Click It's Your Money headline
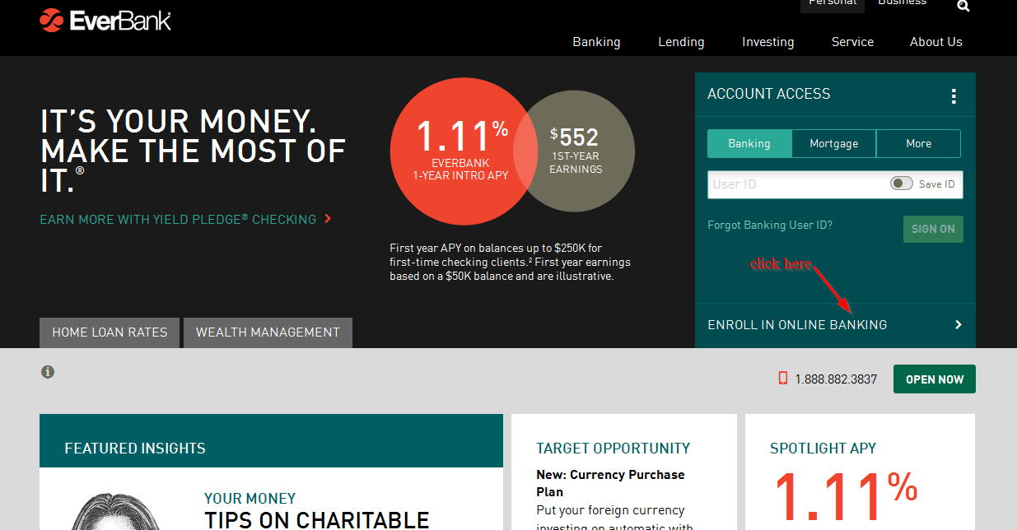The image size is (1017, 530). click(x=194, y=151)
